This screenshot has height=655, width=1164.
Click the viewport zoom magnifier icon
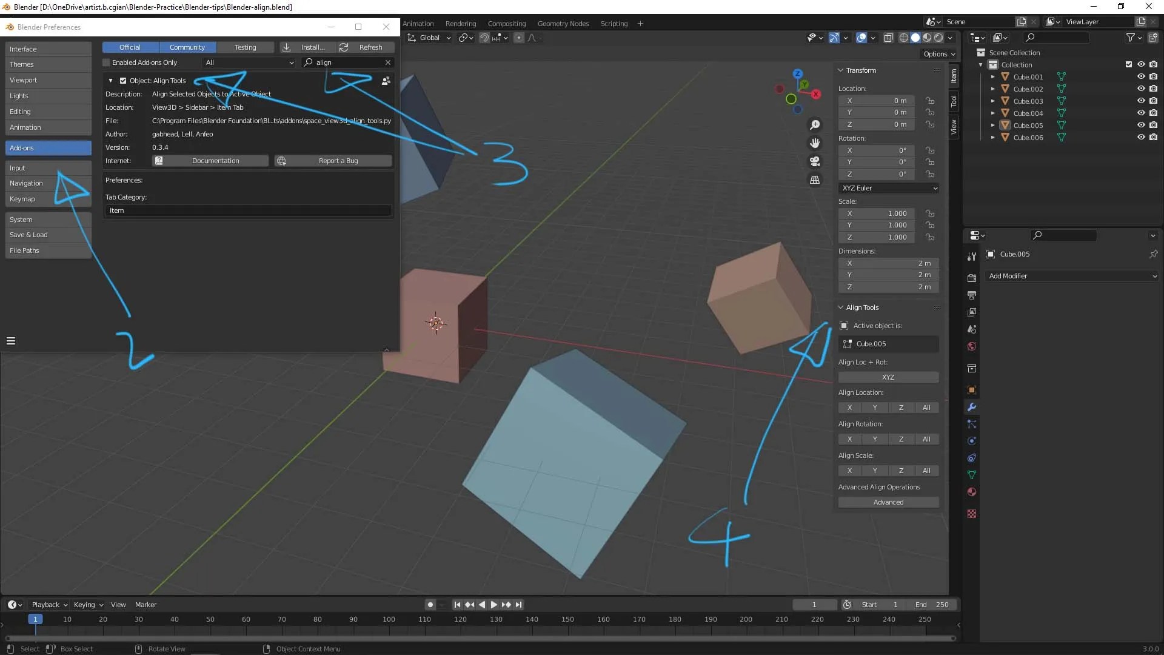coord(815,124)
